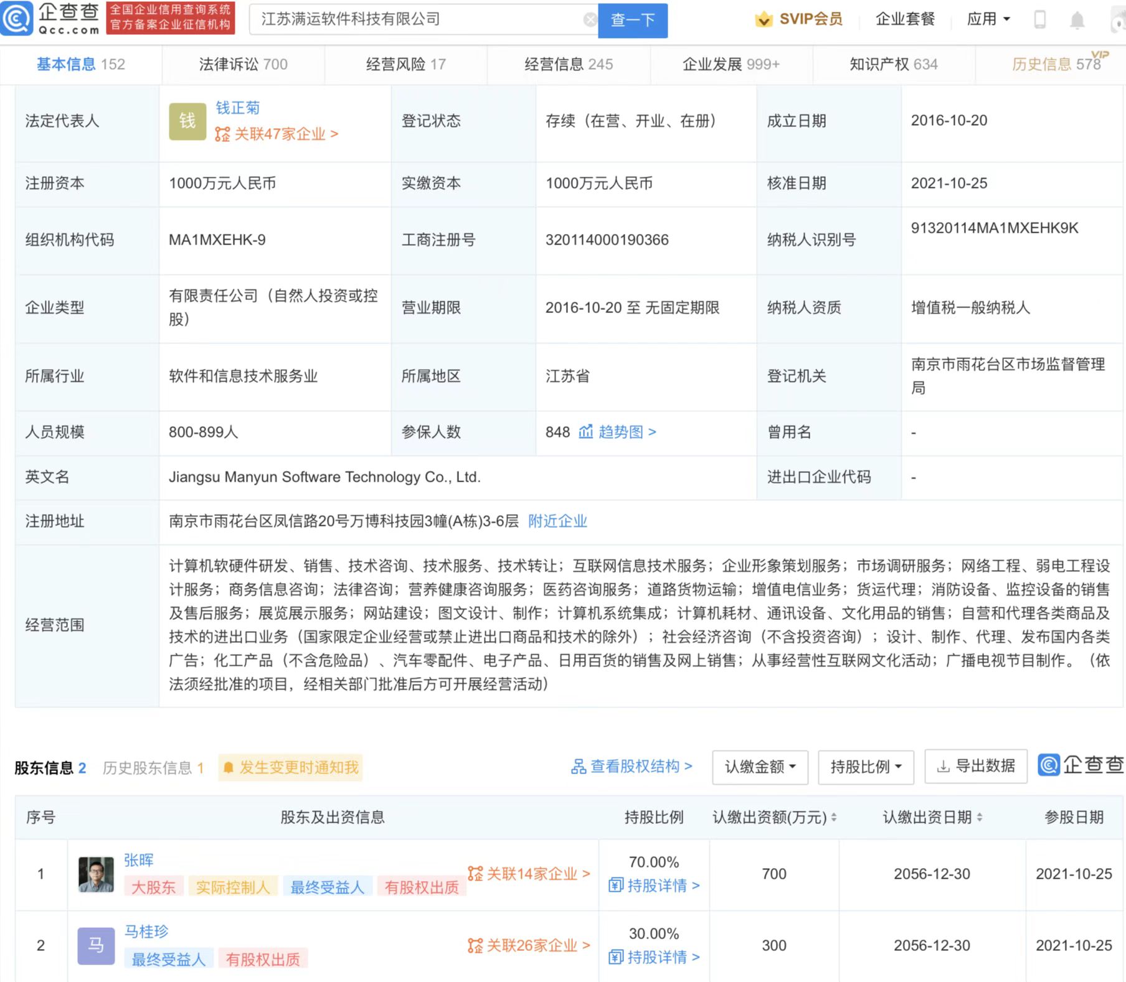
Task: Switch to 基本信息 tab
Action: [x=81, y=64]
